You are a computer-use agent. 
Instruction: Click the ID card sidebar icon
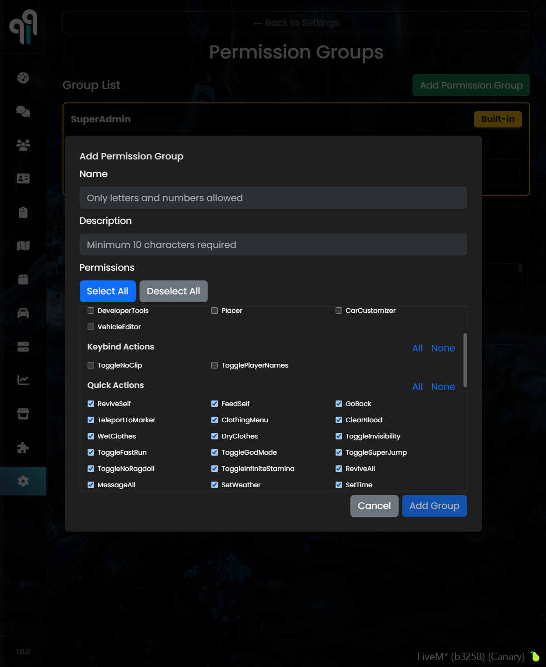tap(23, 178)
